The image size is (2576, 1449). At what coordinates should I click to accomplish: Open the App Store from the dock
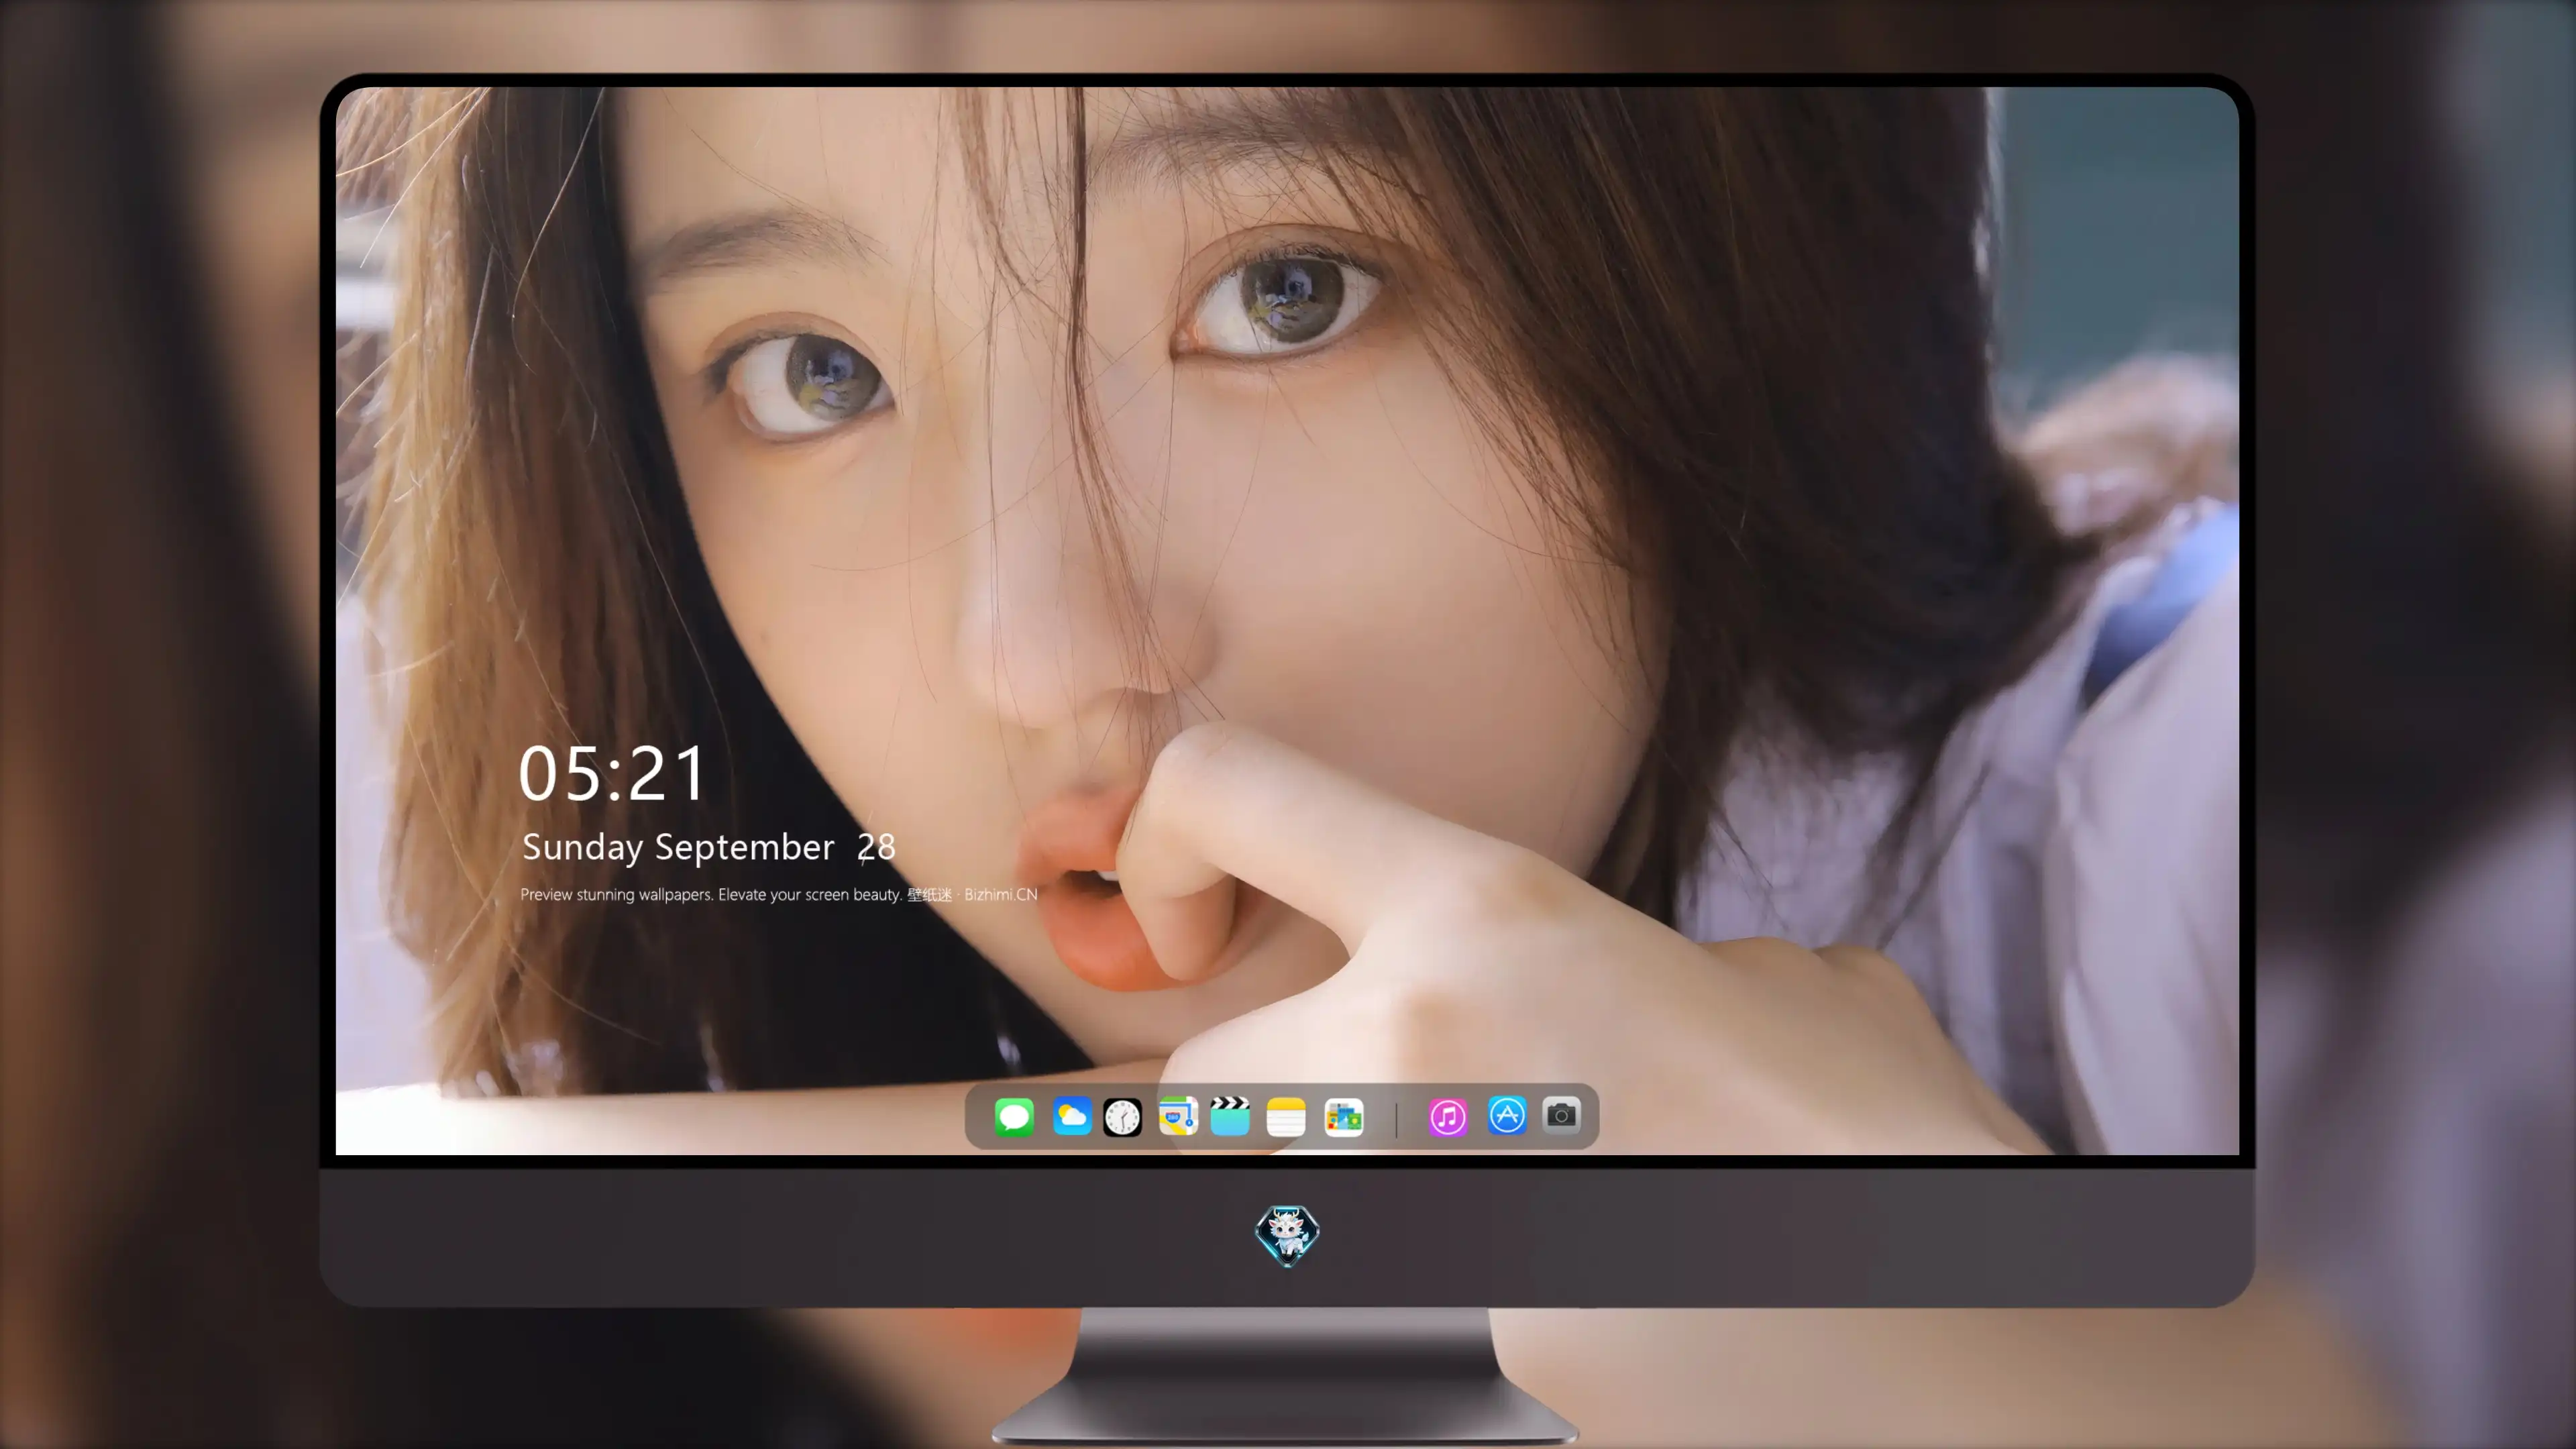(1507, 1115)
